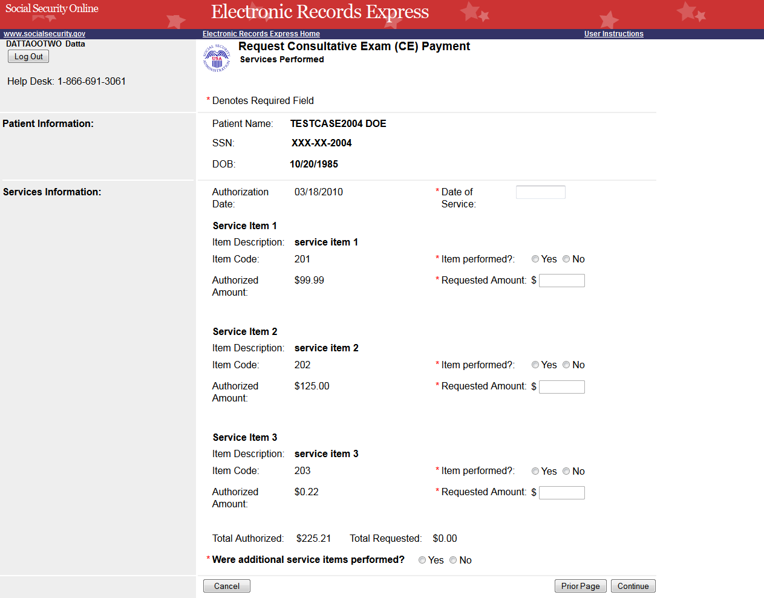This screenshot has width=764, height=598.
Task: Select No for additional service items performed
Action: coord(453,561)
